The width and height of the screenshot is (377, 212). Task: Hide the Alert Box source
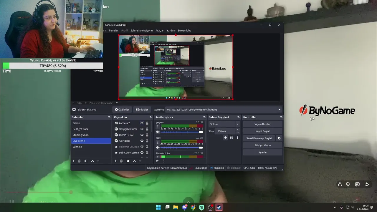[142, 141]
